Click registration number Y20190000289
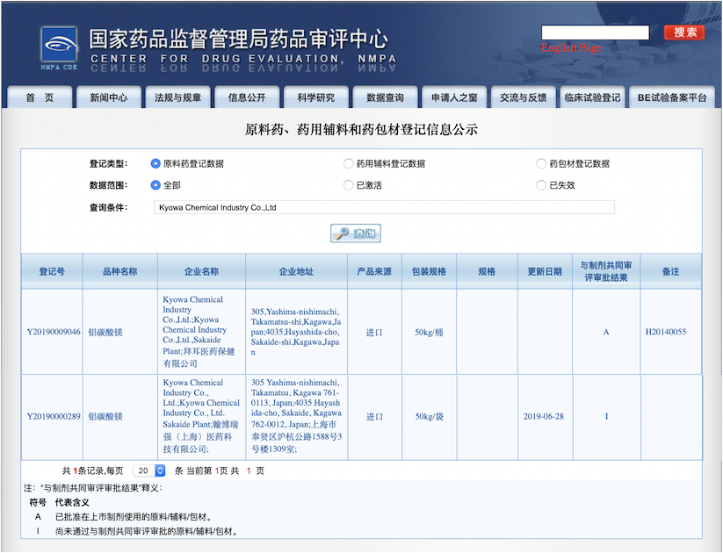 pyautogui.click(x=54, y=417)
